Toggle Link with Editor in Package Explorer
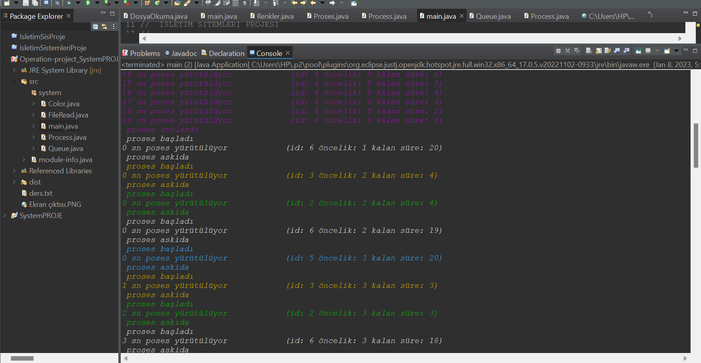Screen dimensions: 701x363 (104, 26)
